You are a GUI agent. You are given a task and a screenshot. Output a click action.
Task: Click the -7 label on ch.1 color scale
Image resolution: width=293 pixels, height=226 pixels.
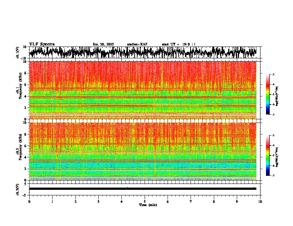tap(273, 114)
